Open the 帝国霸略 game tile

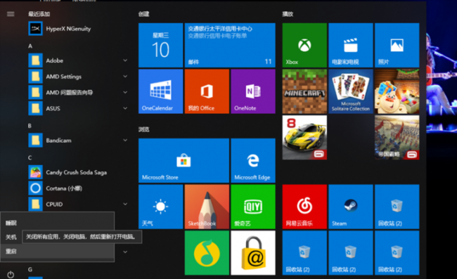tap(397, 138)
